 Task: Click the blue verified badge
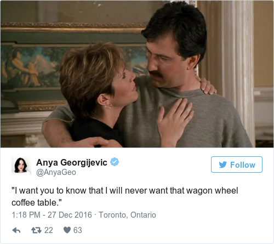115,162
